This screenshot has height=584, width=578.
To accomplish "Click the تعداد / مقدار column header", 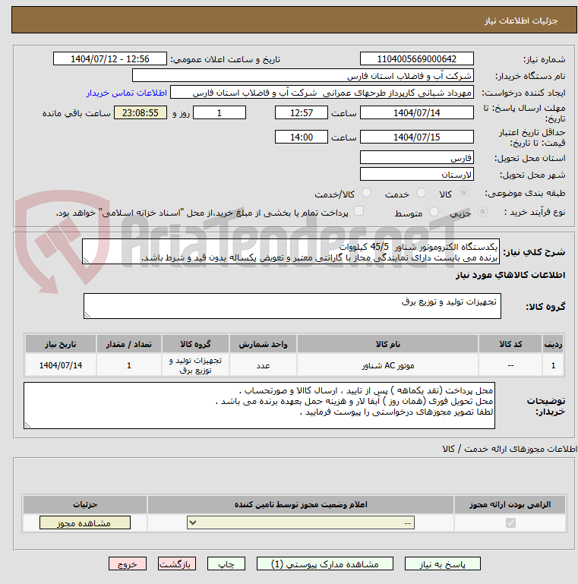I will (x=129, y=344).
